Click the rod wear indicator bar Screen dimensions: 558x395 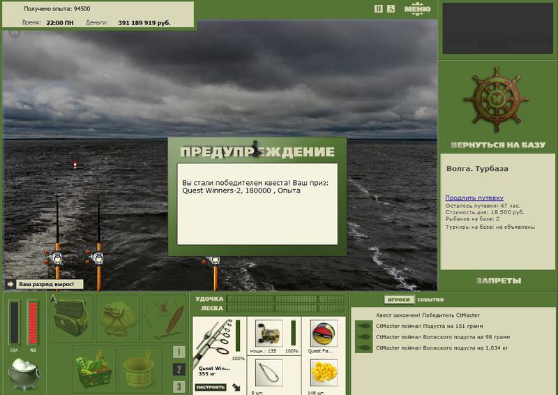[x=238, y=336]
